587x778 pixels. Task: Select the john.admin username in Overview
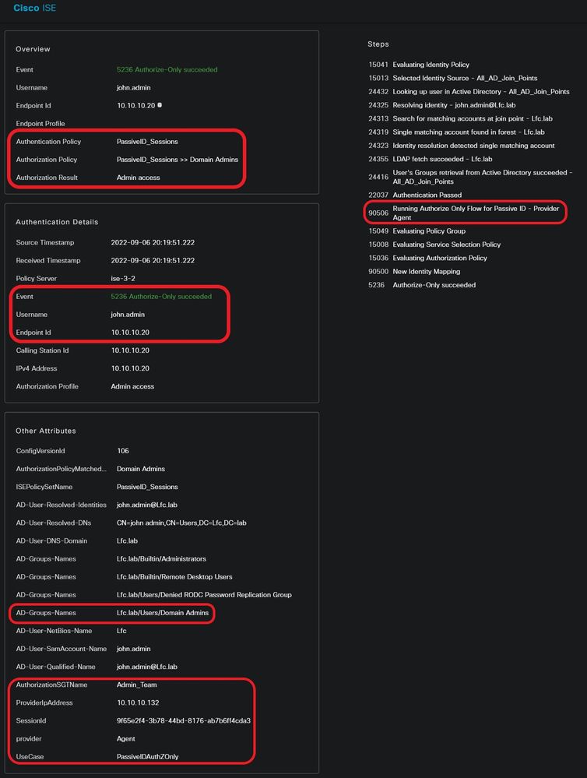[133, 87]
